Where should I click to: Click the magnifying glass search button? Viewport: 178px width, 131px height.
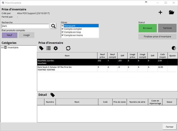(53, 26)
